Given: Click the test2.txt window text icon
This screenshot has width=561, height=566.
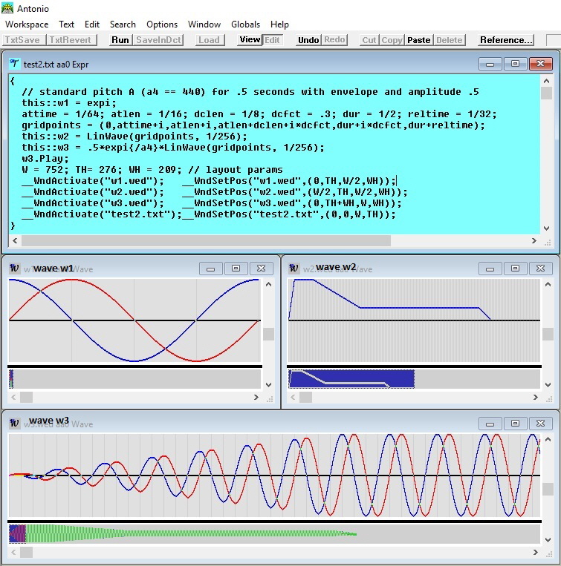Looking at the screenshot, I should [x=15, y=64].
